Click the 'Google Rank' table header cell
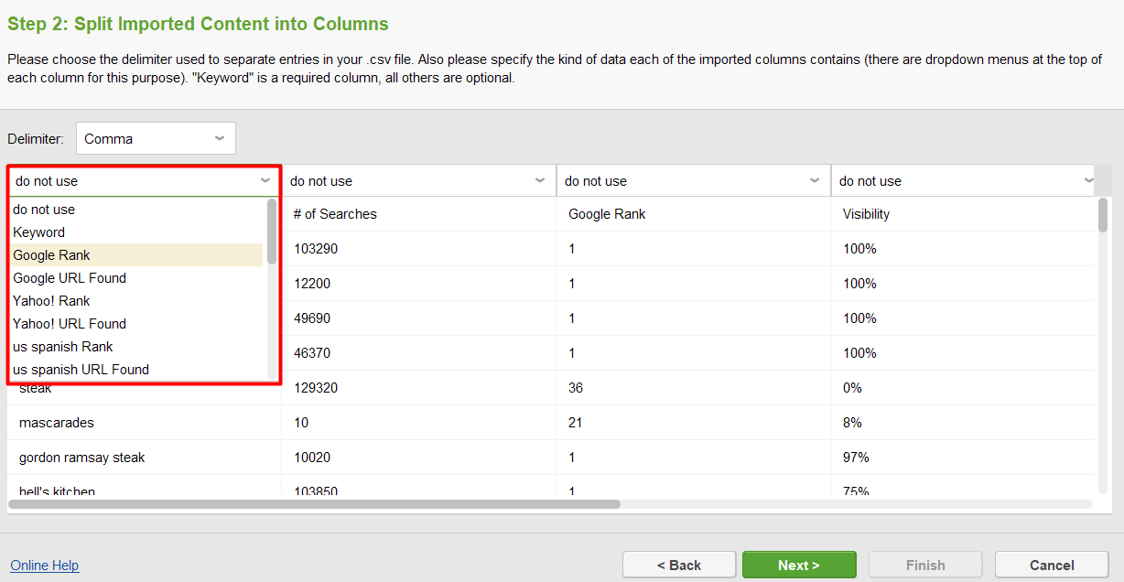Image resolution: width=1124 pixels, height=582 pixels. pyautogui.click(x=694, y=214)
